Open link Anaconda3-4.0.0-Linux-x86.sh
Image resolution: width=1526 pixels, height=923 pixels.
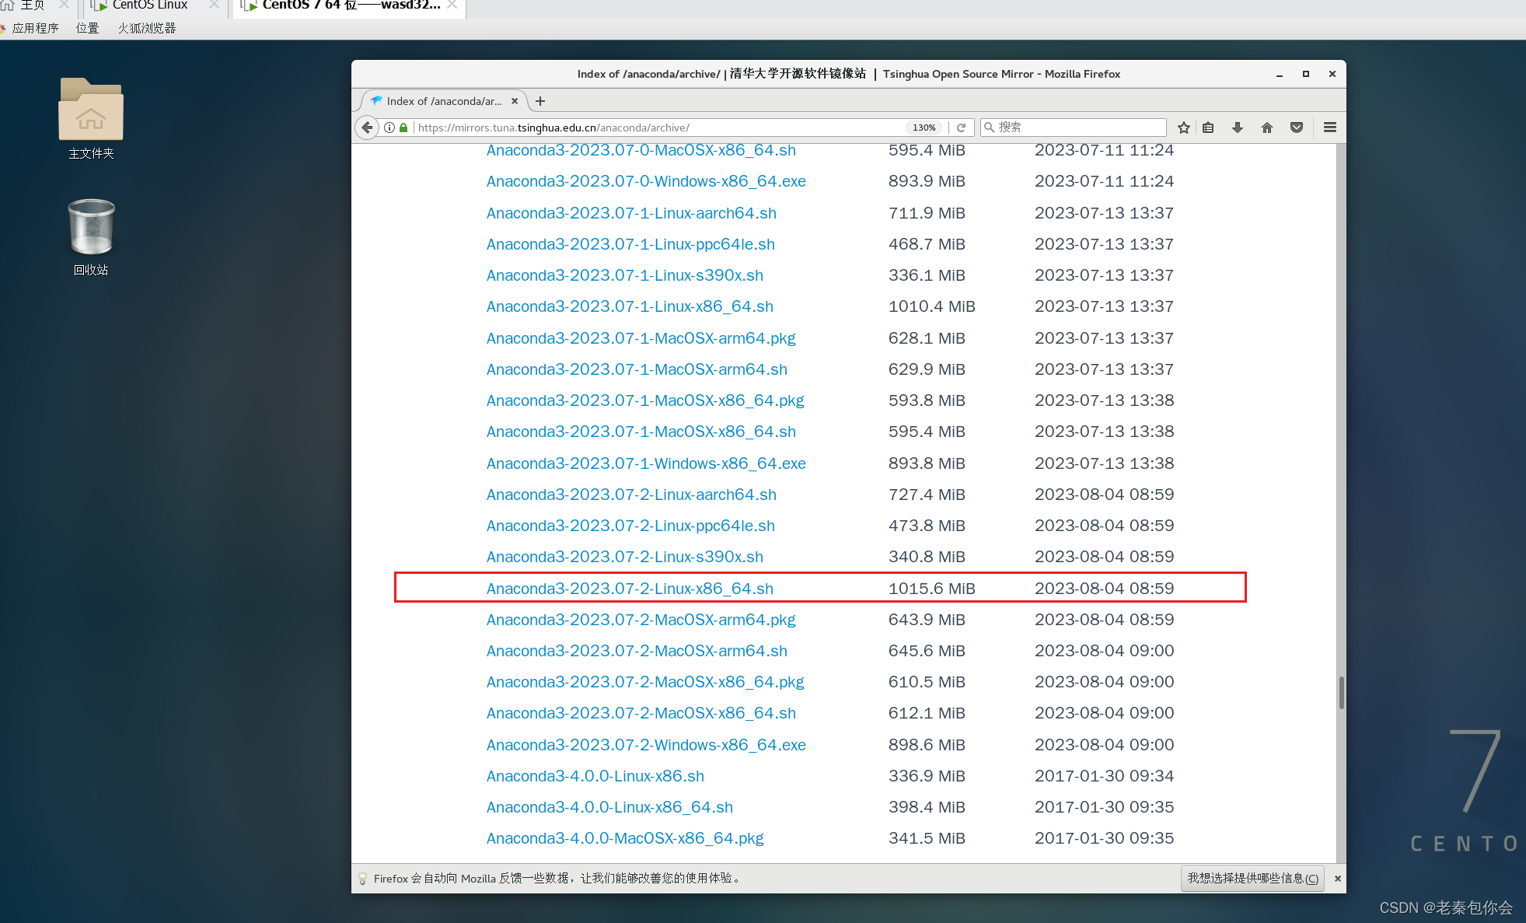[595, 776]
